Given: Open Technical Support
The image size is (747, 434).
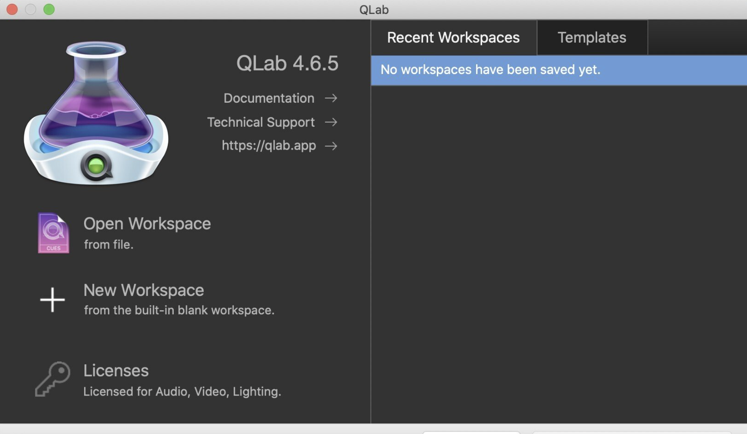Looking at the screenshot, I should [x=261, y=122].
